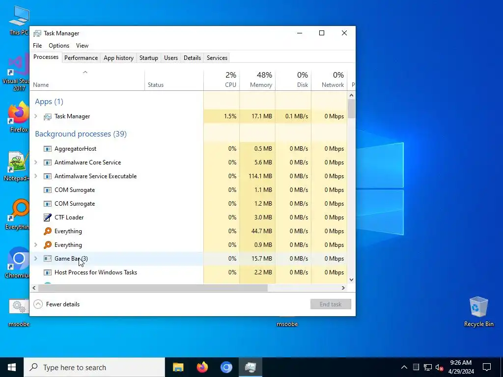This screenshot has width=503, height=377.
Task: Open the View menu
Action: pyautogui.click(x=82, y=46)
